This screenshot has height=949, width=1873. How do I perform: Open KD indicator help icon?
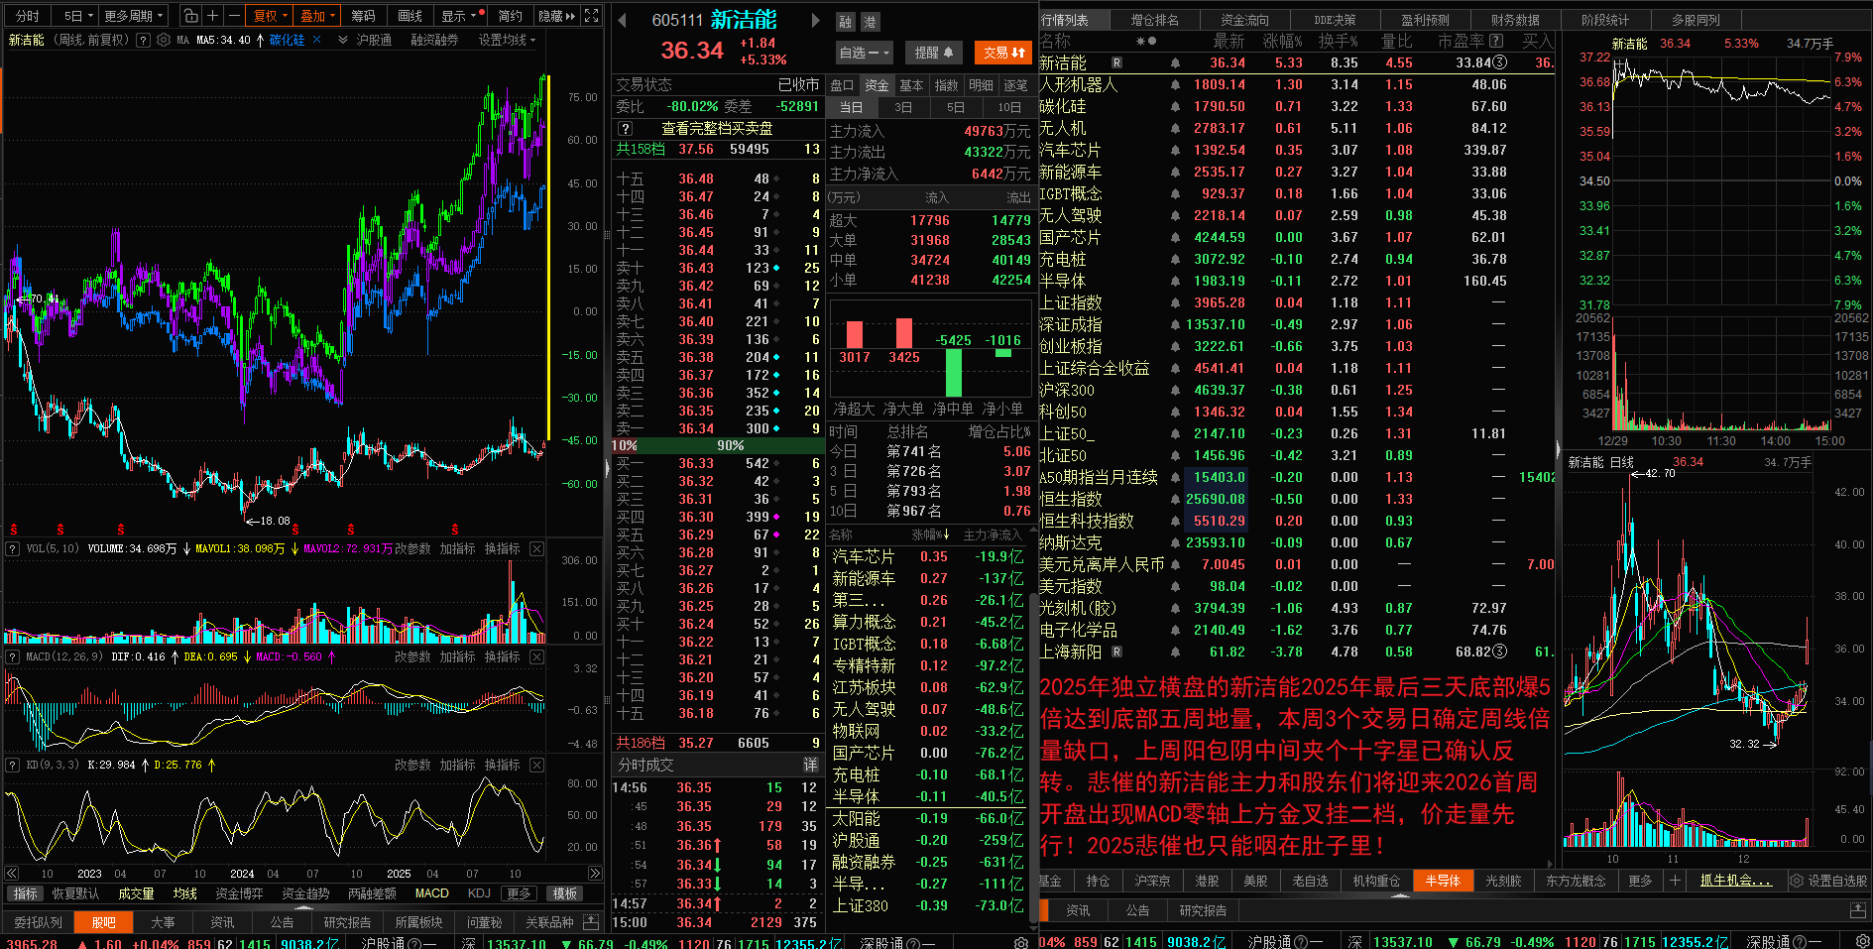13,765
